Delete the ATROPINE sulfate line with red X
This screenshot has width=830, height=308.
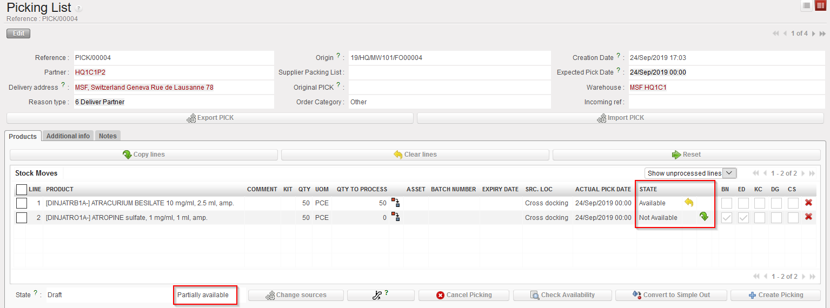808,217
